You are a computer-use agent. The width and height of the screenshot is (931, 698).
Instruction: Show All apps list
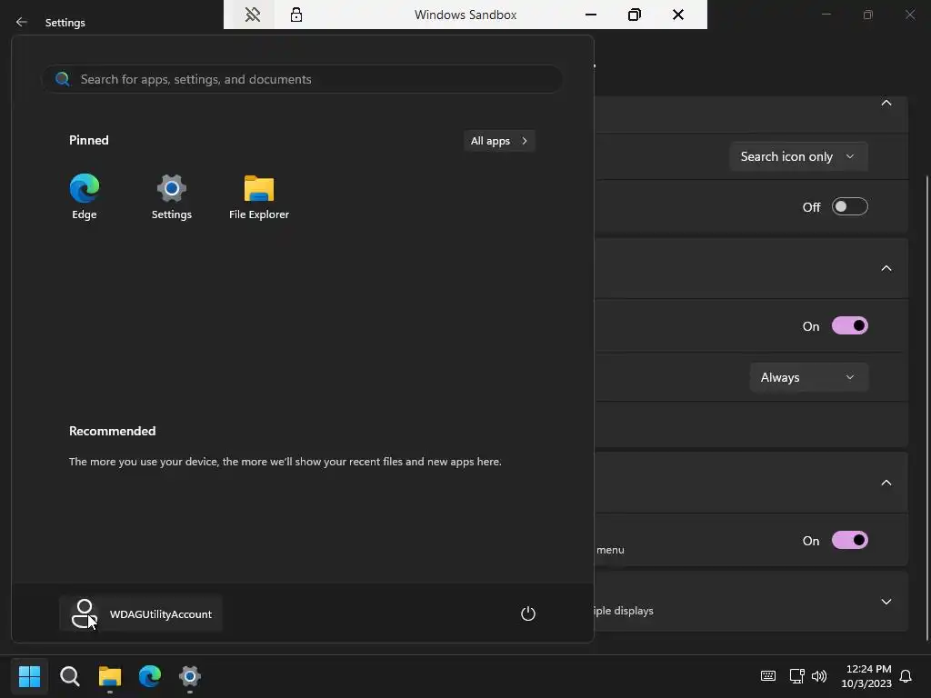(499, 141)
